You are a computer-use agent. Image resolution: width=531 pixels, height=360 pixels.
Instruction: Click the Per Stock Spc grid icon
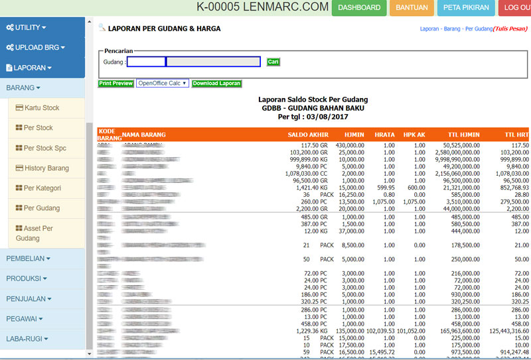pos(19,148)
